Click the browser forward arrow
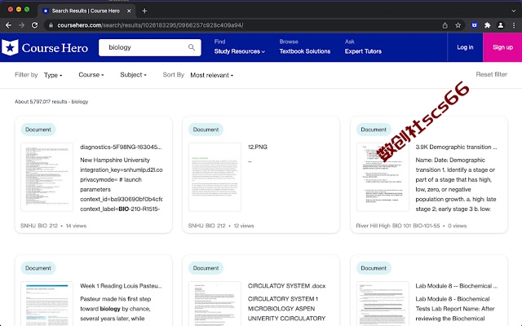This screenshot has height=326, width=522. (x=22, y=25)
